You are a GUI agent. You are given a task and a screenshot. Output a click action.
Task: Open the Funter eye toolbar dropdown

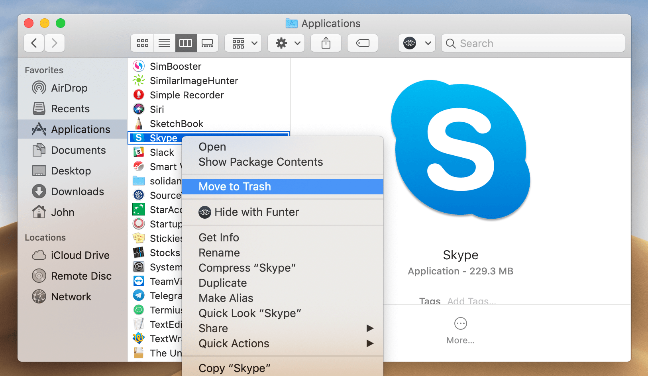[x=416, y=43]
